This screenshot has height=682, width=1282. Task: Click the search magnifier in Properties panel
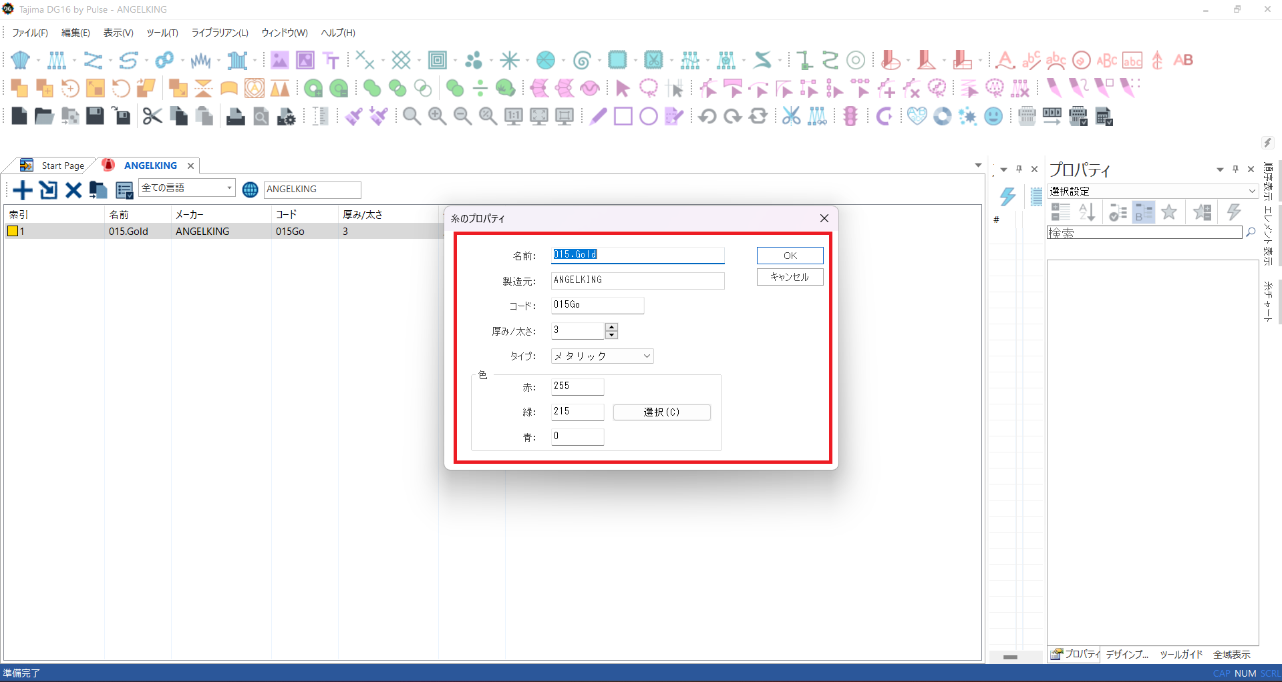[x=1251, y=232]
